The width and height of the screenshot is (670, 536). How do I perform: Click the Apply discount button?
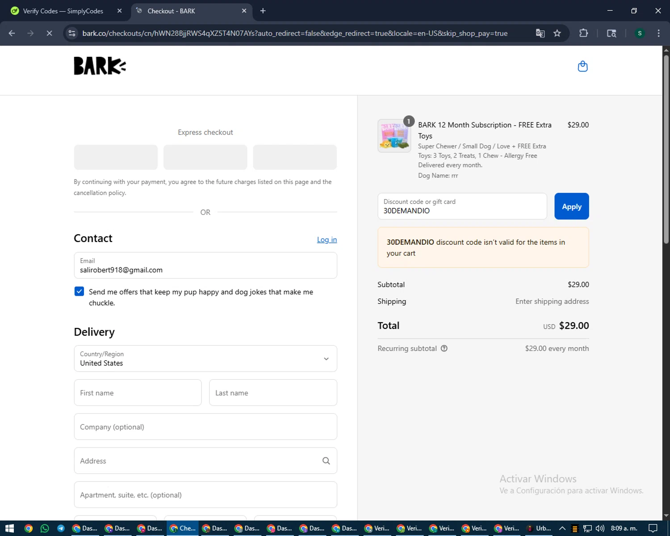(571, 206)
